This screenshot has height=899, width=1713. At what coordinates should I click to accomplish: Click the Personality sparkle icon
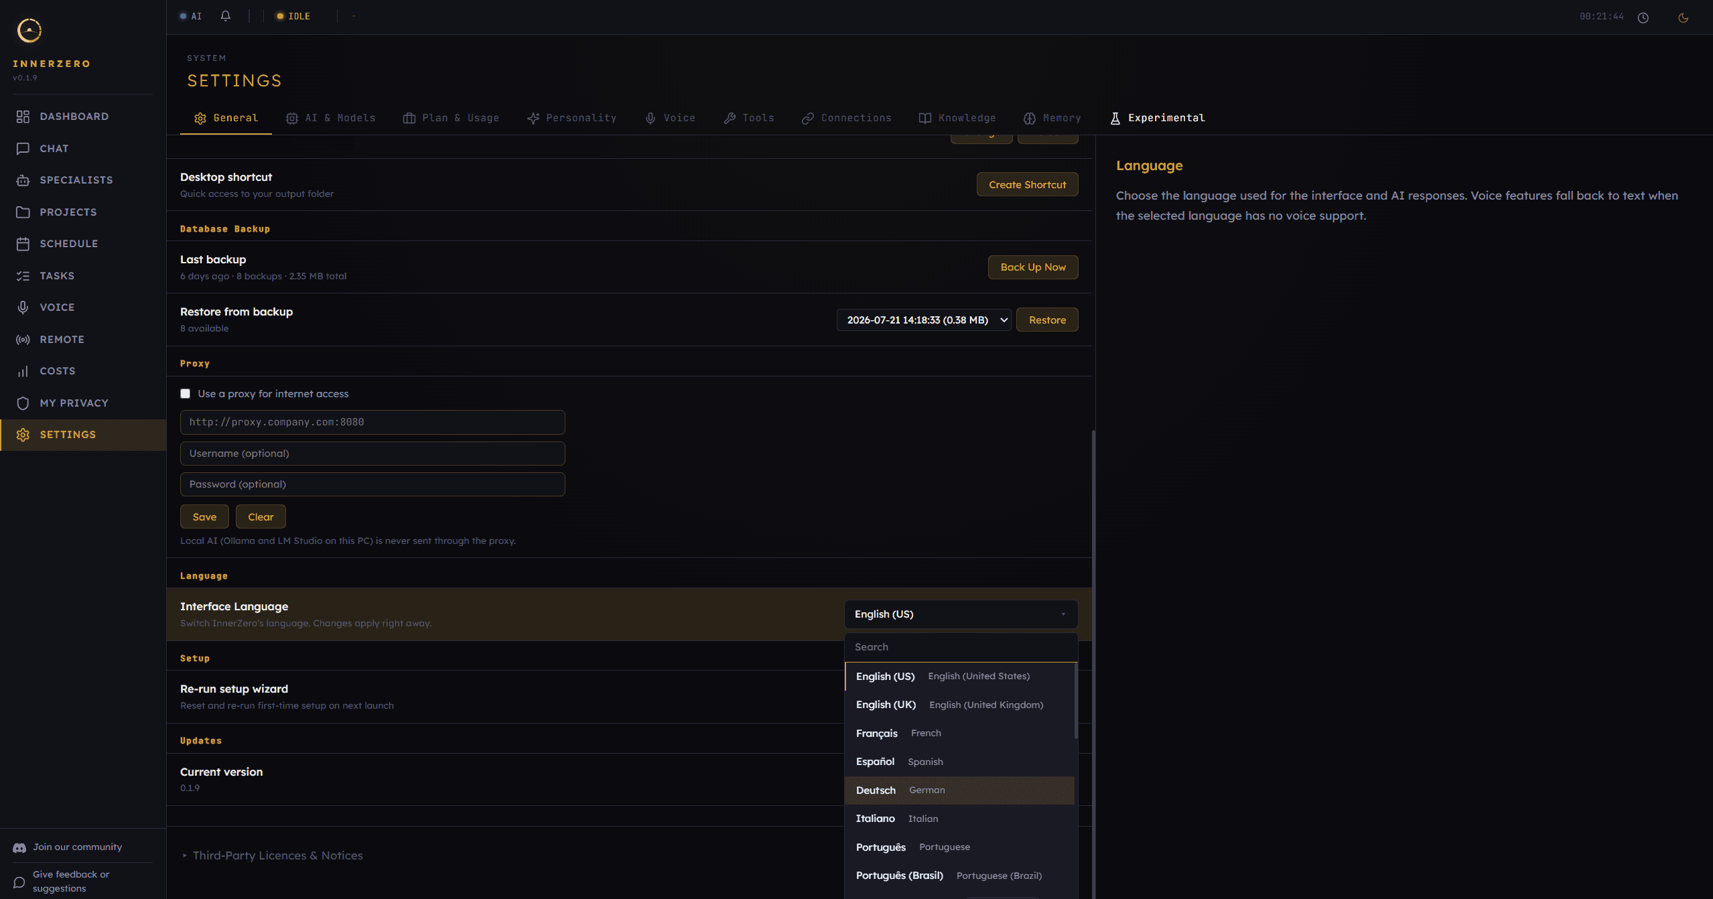533,119
